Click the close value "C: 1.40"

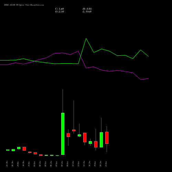60,9
